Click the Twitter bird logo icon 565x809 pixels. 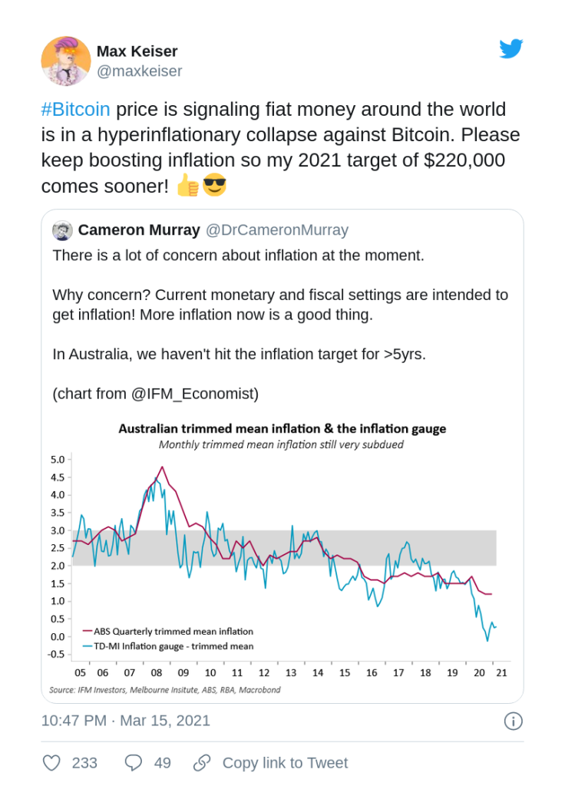coord(510,48)
